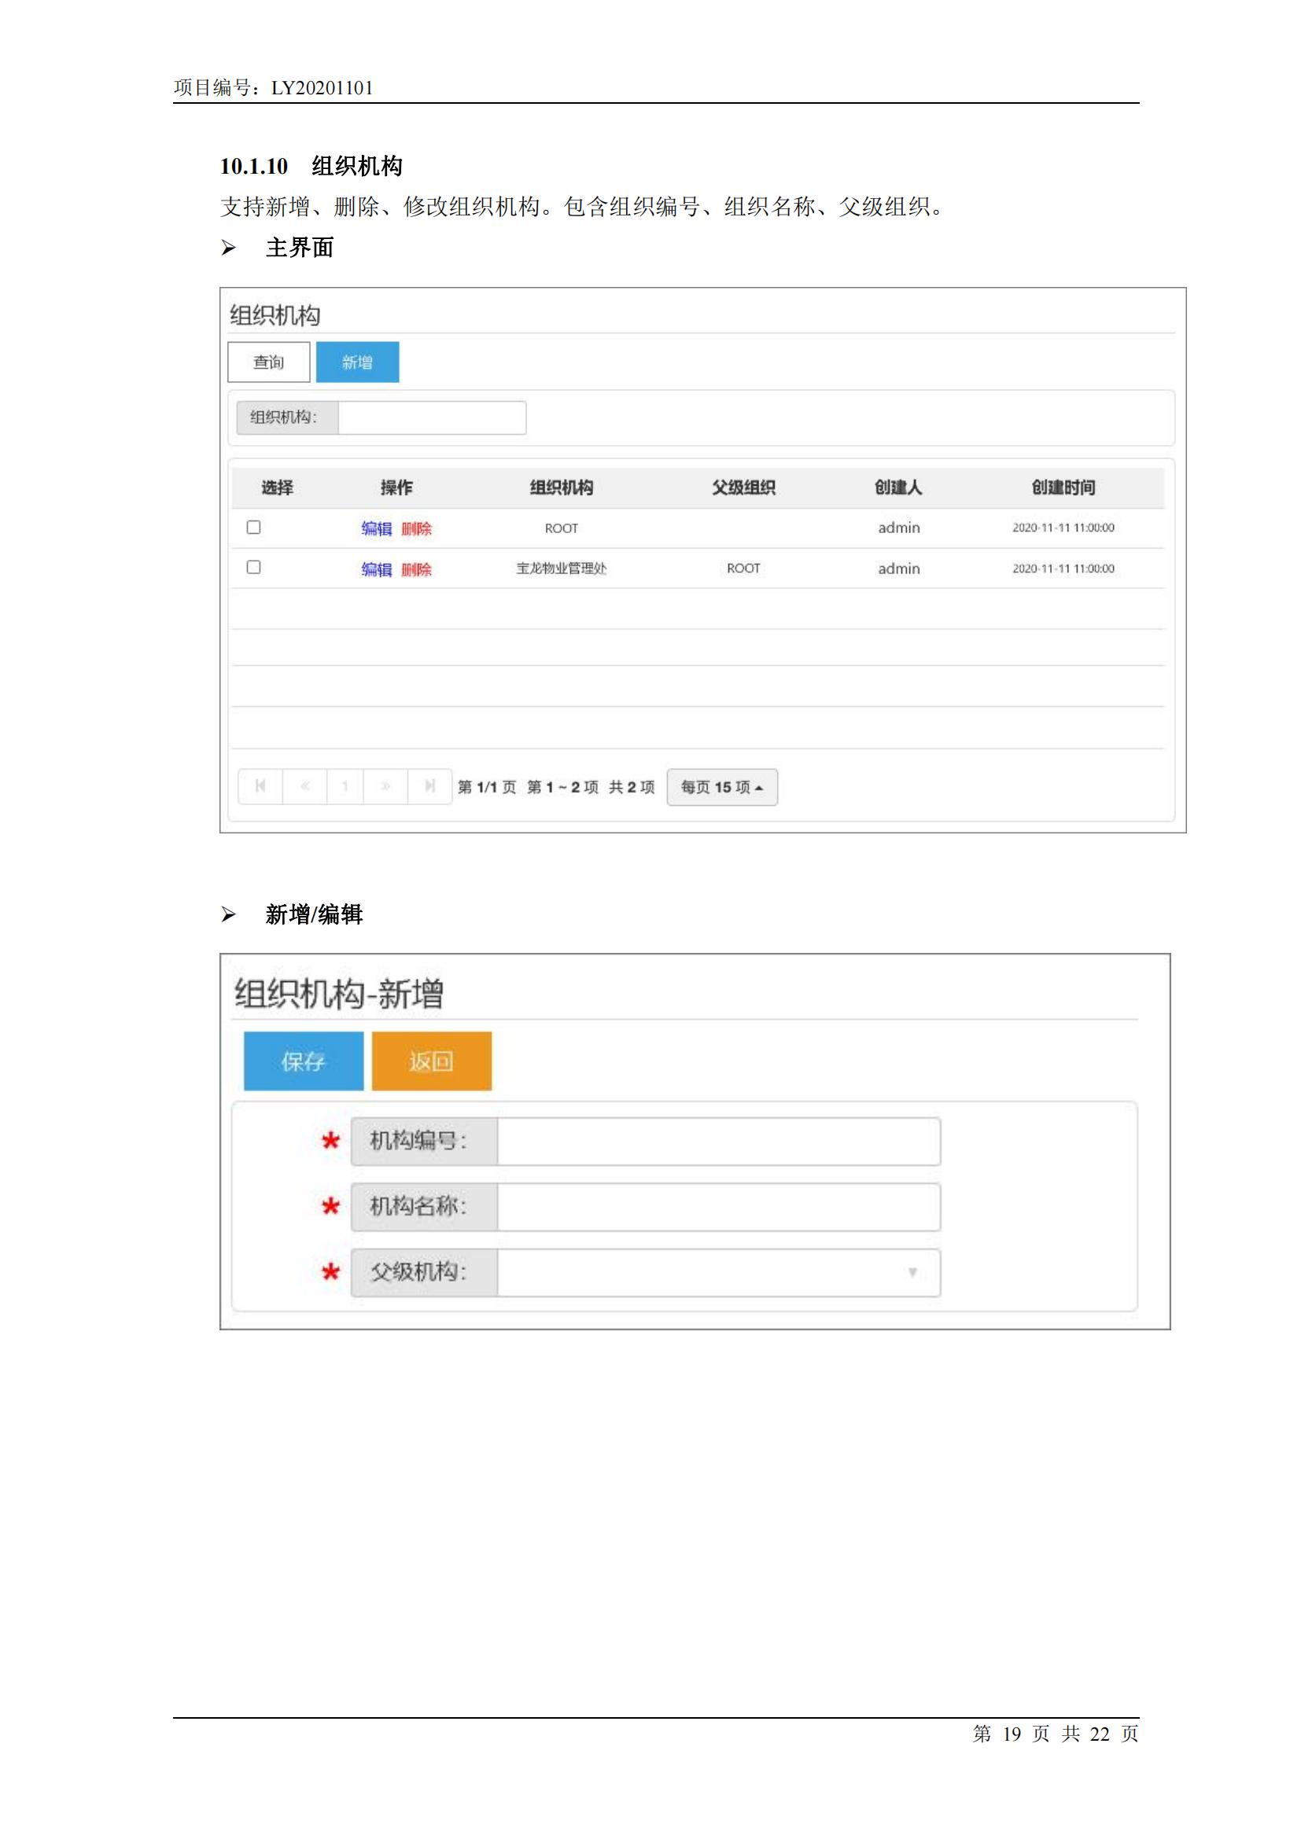The height and width of the screenshot is (1839, 1301).
Task: Click 删除 link for 宝龙物业管理处
Action: [417, 569]
